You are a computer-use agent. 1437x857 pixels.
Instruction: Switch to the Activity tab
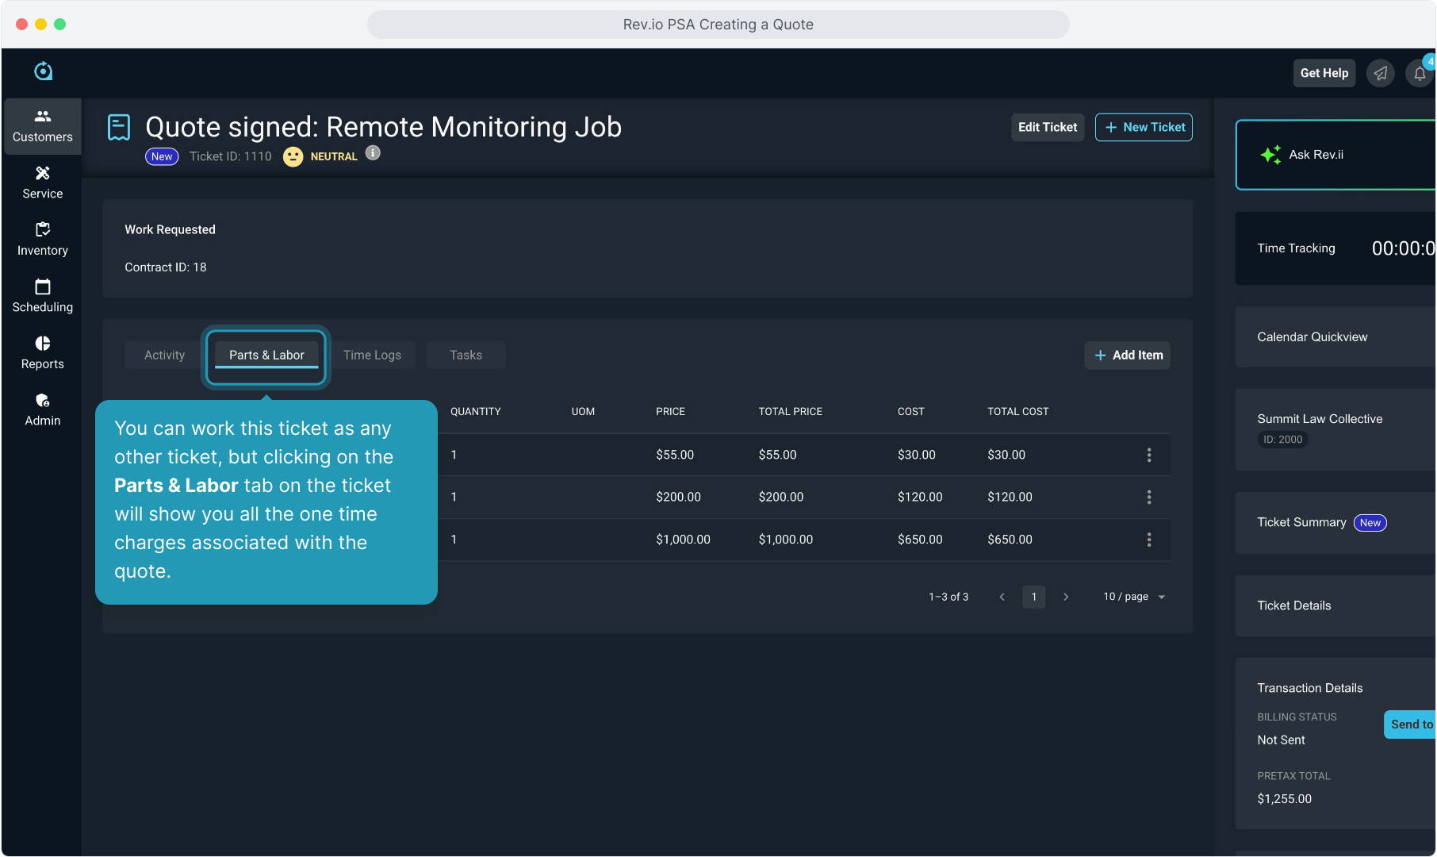click(x=164, y=355)
